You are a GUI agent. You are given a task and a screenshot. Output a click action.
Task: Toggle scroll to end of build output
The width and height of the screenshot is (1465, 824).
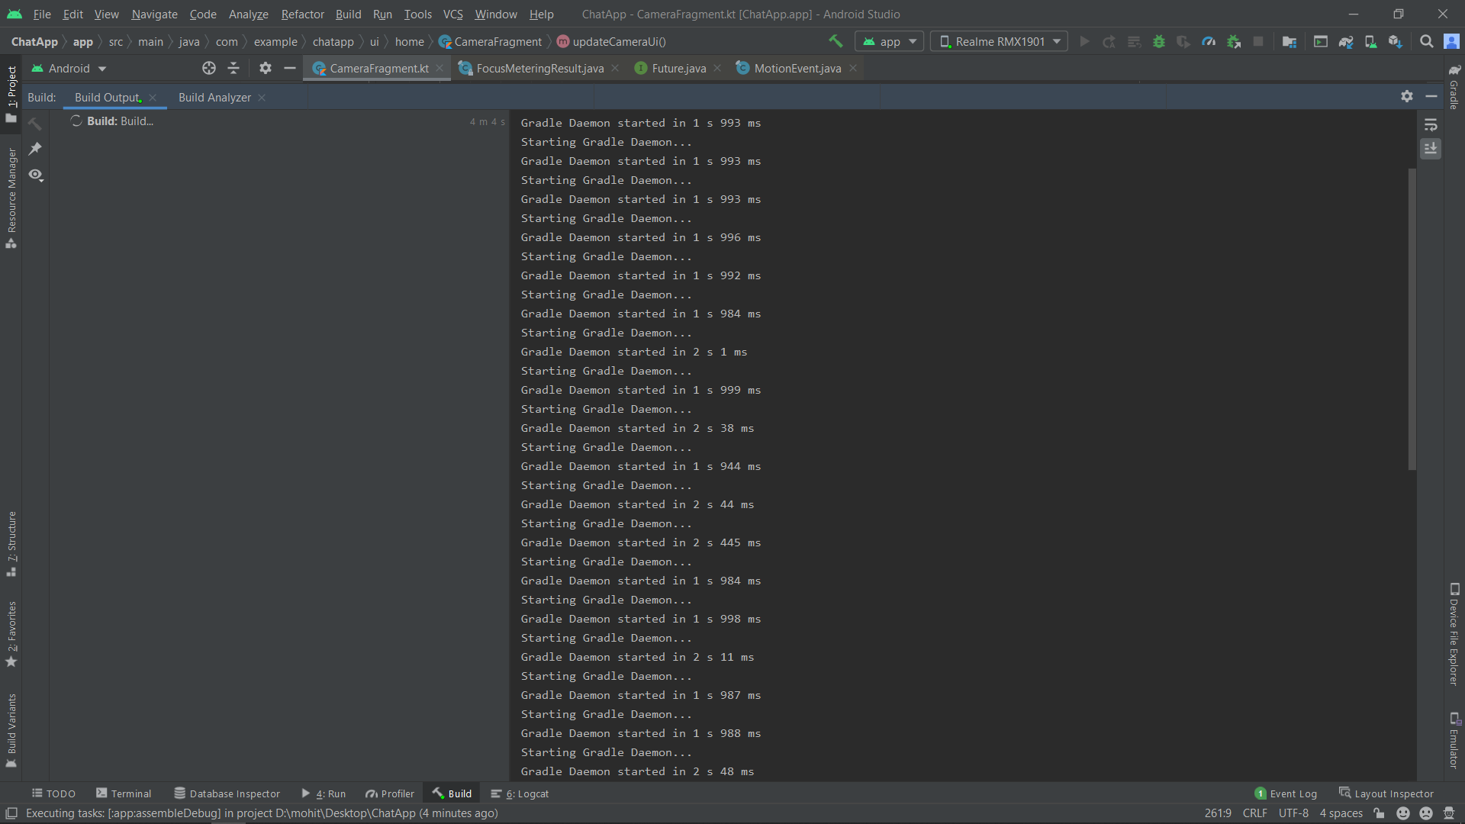(x=1431, y=148)
